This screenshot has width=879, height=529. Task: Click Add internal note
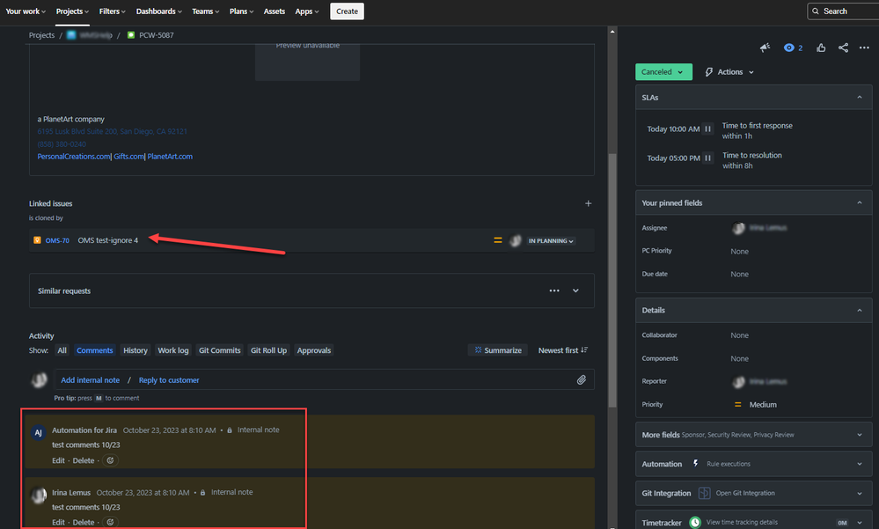pos(91,379)
